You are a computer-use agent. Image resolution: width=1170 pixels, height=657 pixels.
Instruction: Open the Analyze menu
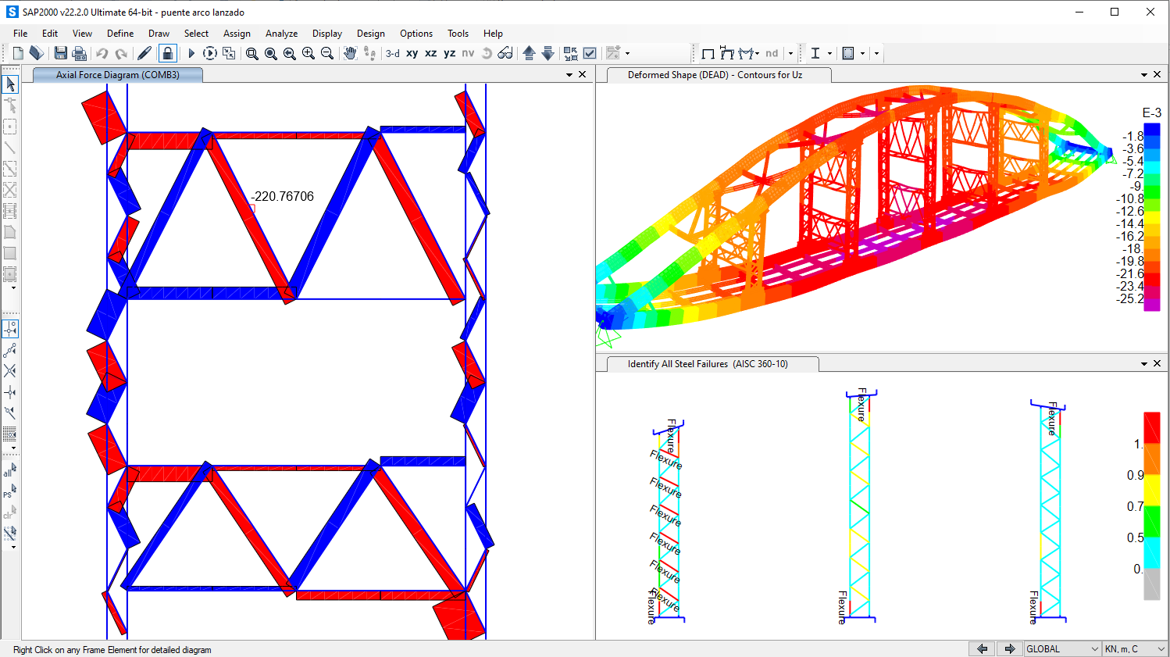coord(281,34)
